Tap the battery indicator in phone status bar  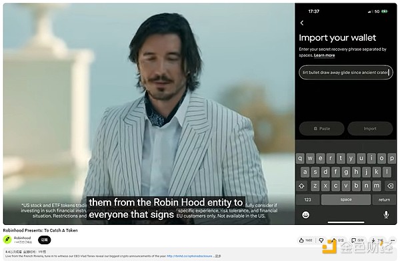385,11
